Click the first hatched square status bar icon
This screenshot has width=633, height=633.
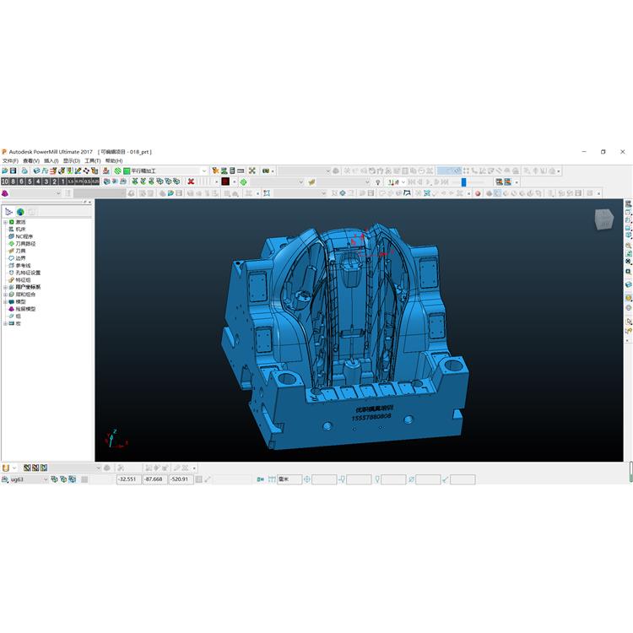coord(27,468)
